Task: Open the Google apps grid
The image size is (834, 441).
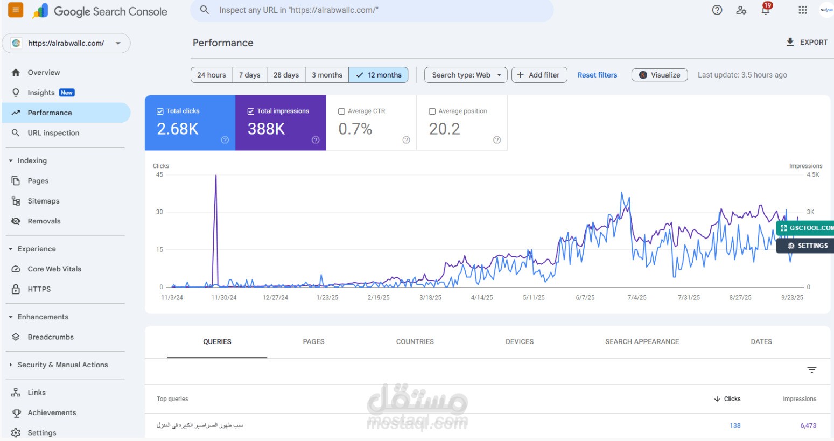Action: coord(802,10)
